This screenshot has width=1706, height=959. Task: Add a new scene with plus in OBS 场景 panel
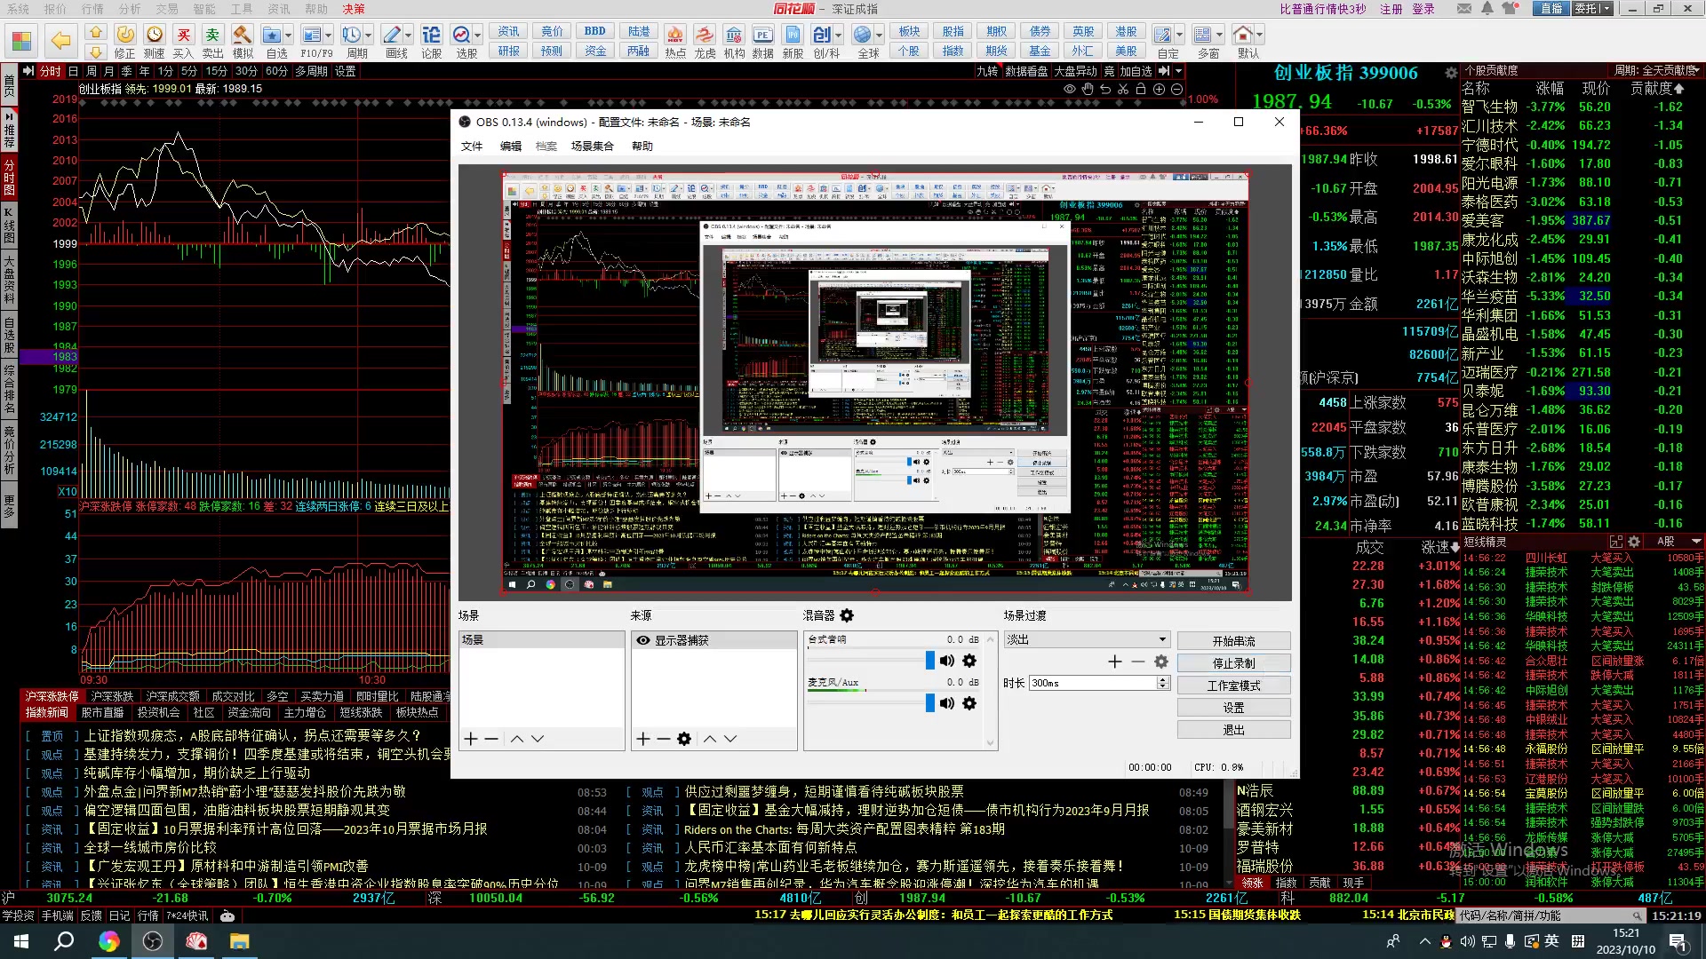tap(471, 739)
